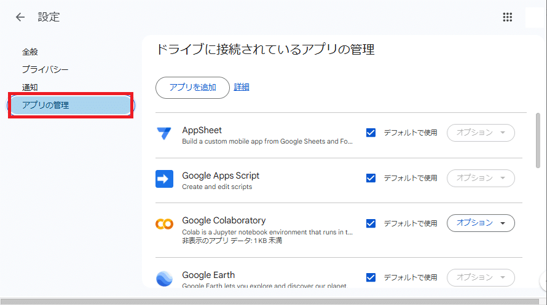Image resolution: width=547 pixels, height=305 pixels.
Task: Select the アプリの管理 sidebar item
Action: click(71, 105)
